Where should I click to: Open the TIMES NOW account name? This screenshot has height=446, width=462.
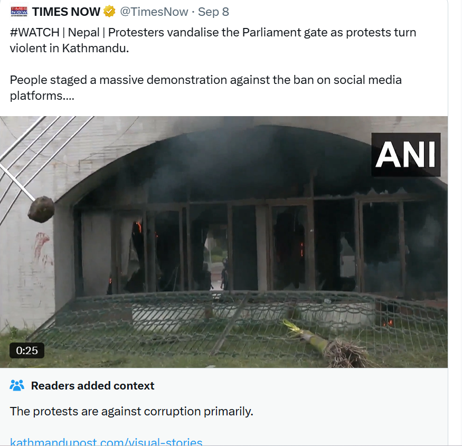[x=66, y=12]
